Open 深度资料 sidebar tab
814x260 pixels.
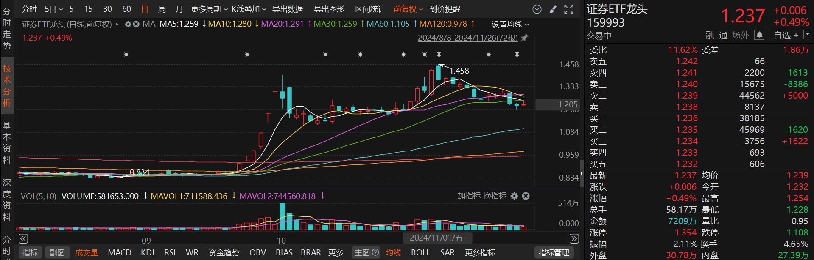7,200
